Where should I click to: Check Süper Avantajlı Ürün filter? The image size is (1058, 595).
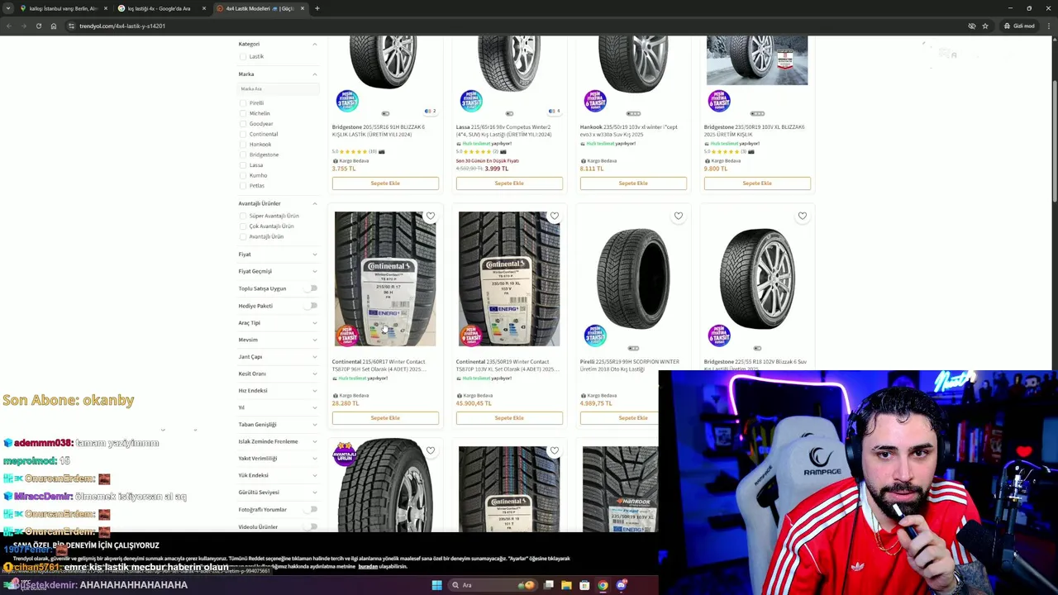pyautogui.click(x=242, y=216)
